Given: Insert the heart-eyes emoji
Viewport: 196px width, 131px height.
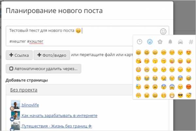Looking at the screenshot, I should [x=188, y=52].
